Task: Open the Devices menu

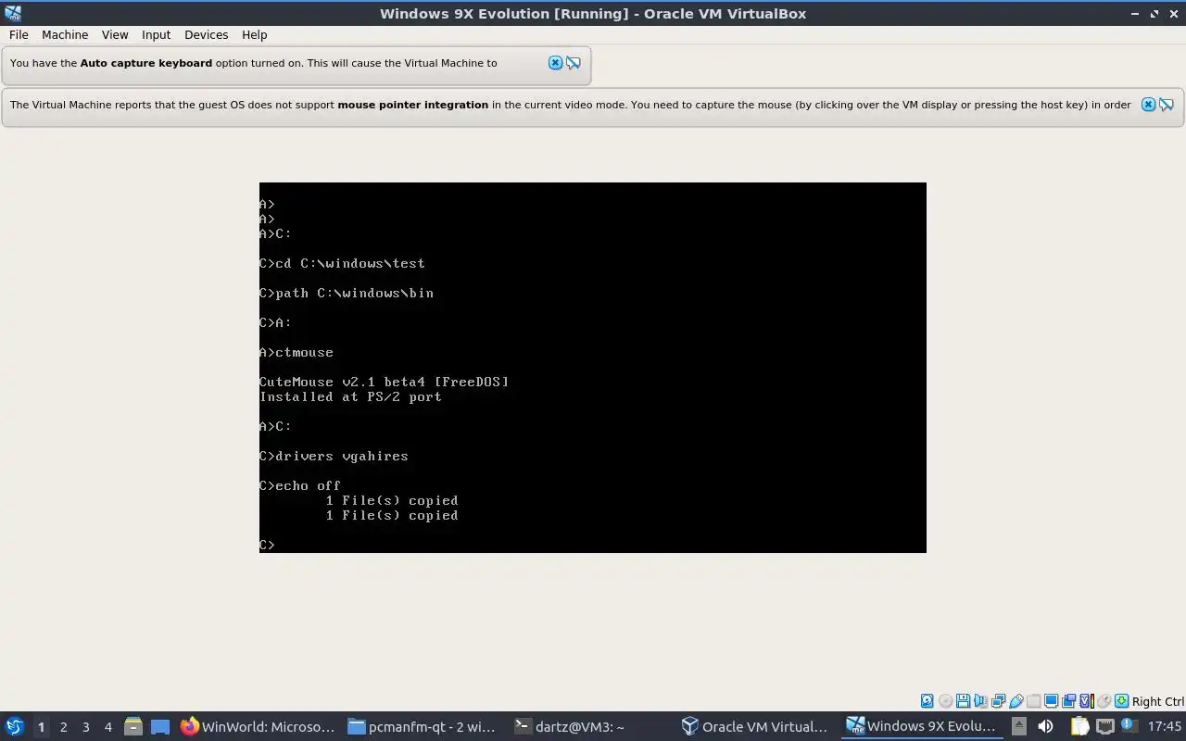Action: [x=206, y=34]
